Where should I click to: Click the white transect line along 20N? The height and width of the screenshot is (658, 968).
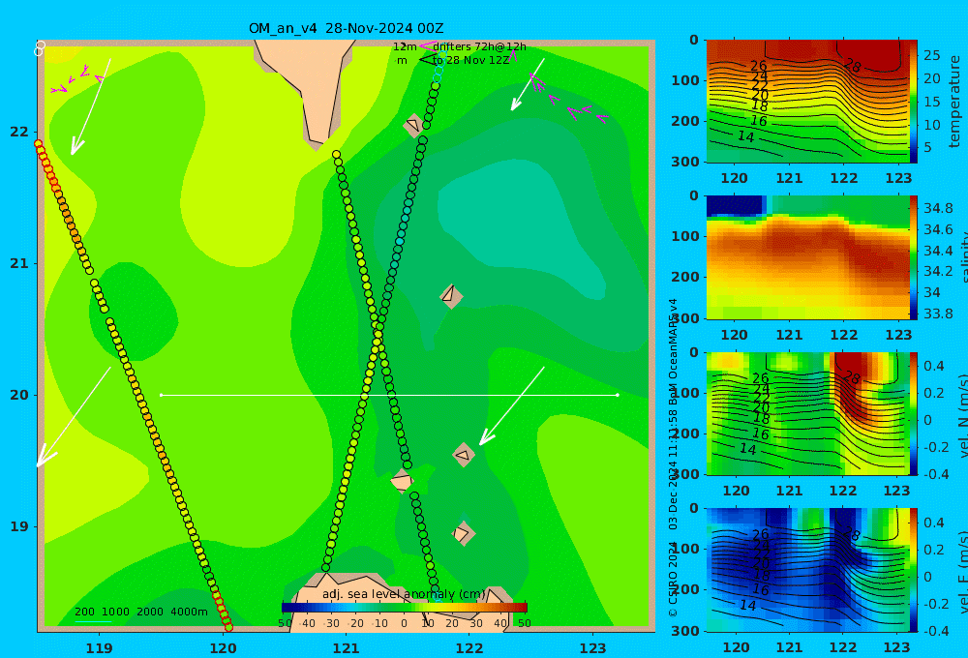[x=389, y=395]
